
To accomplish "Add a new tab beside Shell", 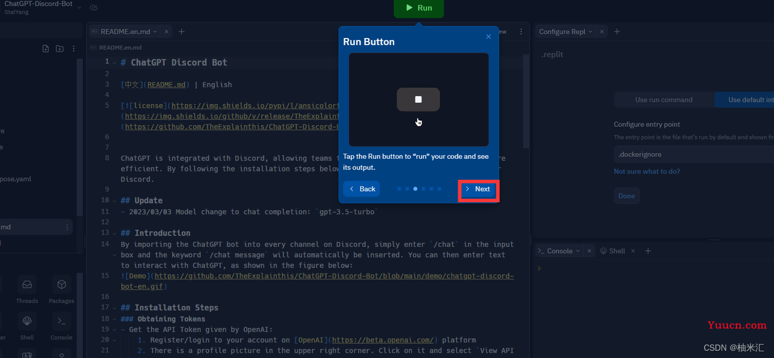I will coord(648,251).
